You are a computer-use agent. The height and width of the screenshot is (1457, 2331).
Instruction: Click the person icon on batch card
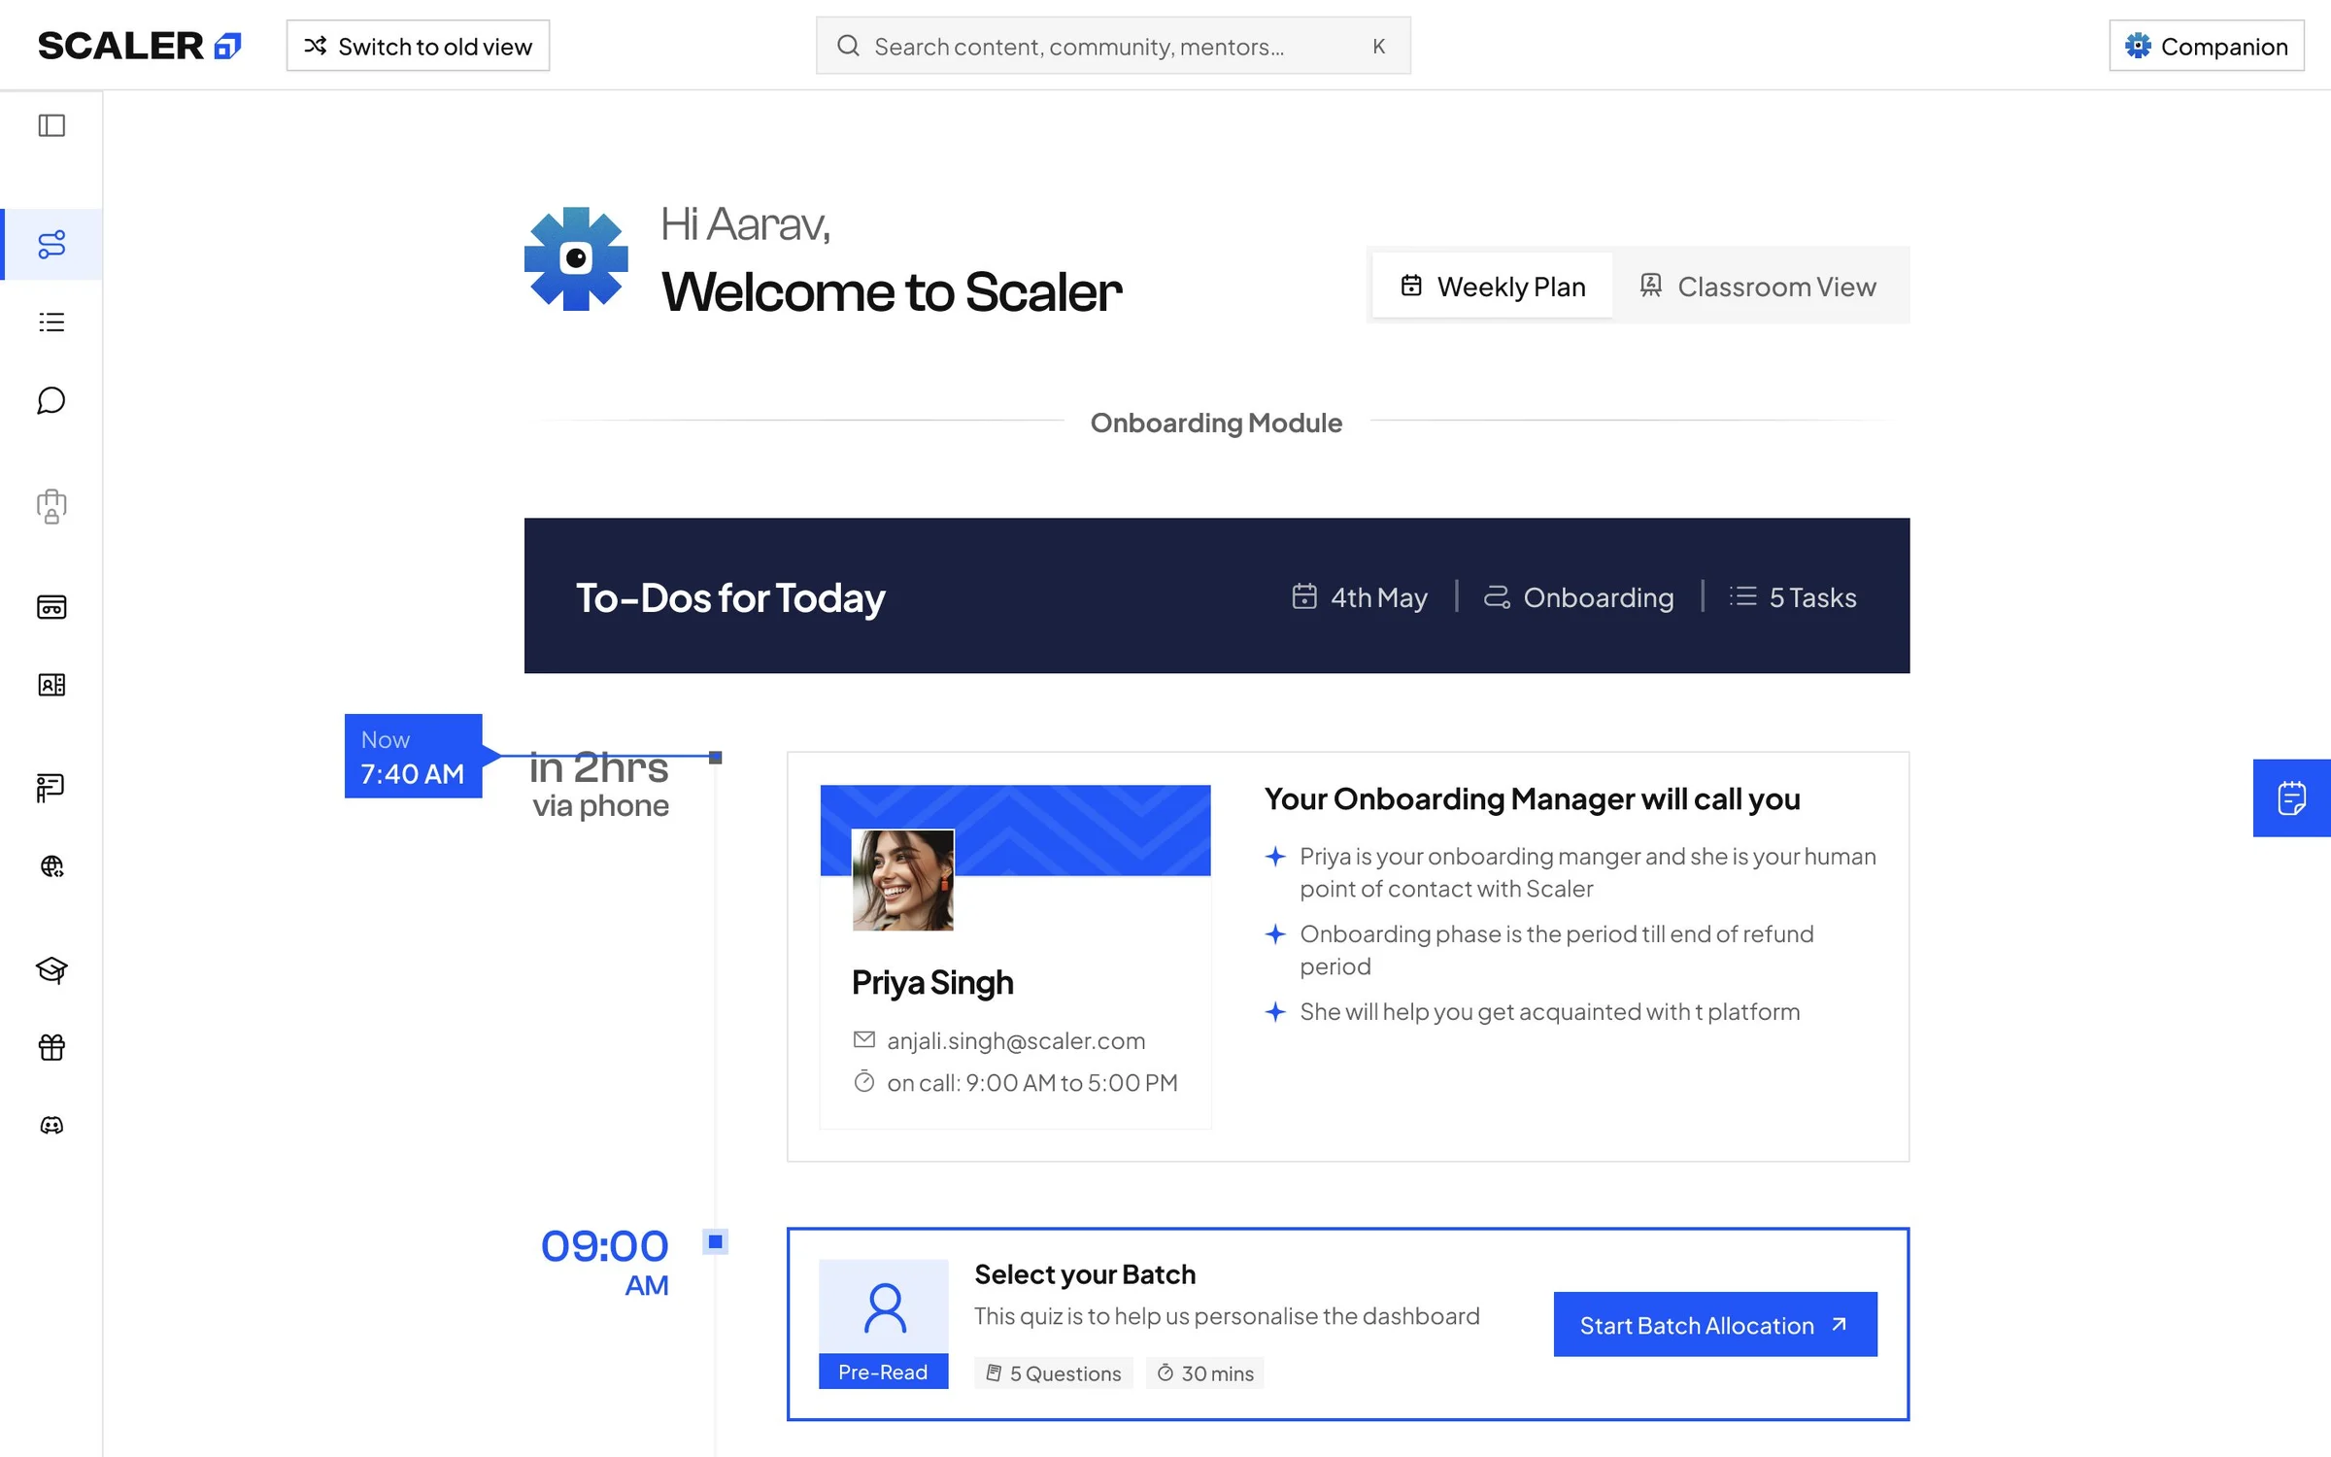click(884, 1307)
